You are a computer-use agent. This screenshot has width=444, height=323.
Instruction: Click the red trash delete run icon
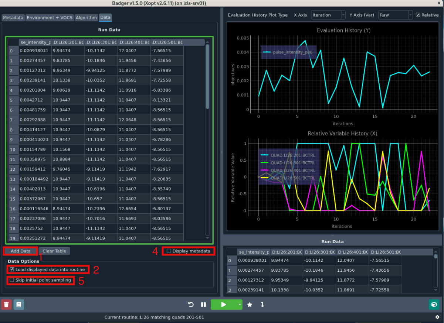6,305
